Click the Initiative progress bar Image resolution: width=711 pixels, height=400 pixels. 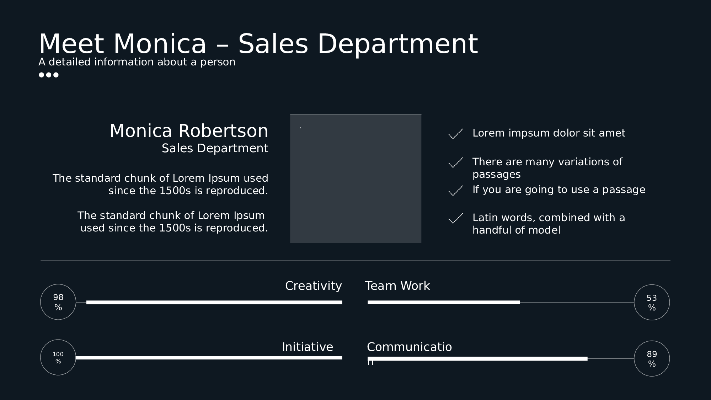click(209, 358)
